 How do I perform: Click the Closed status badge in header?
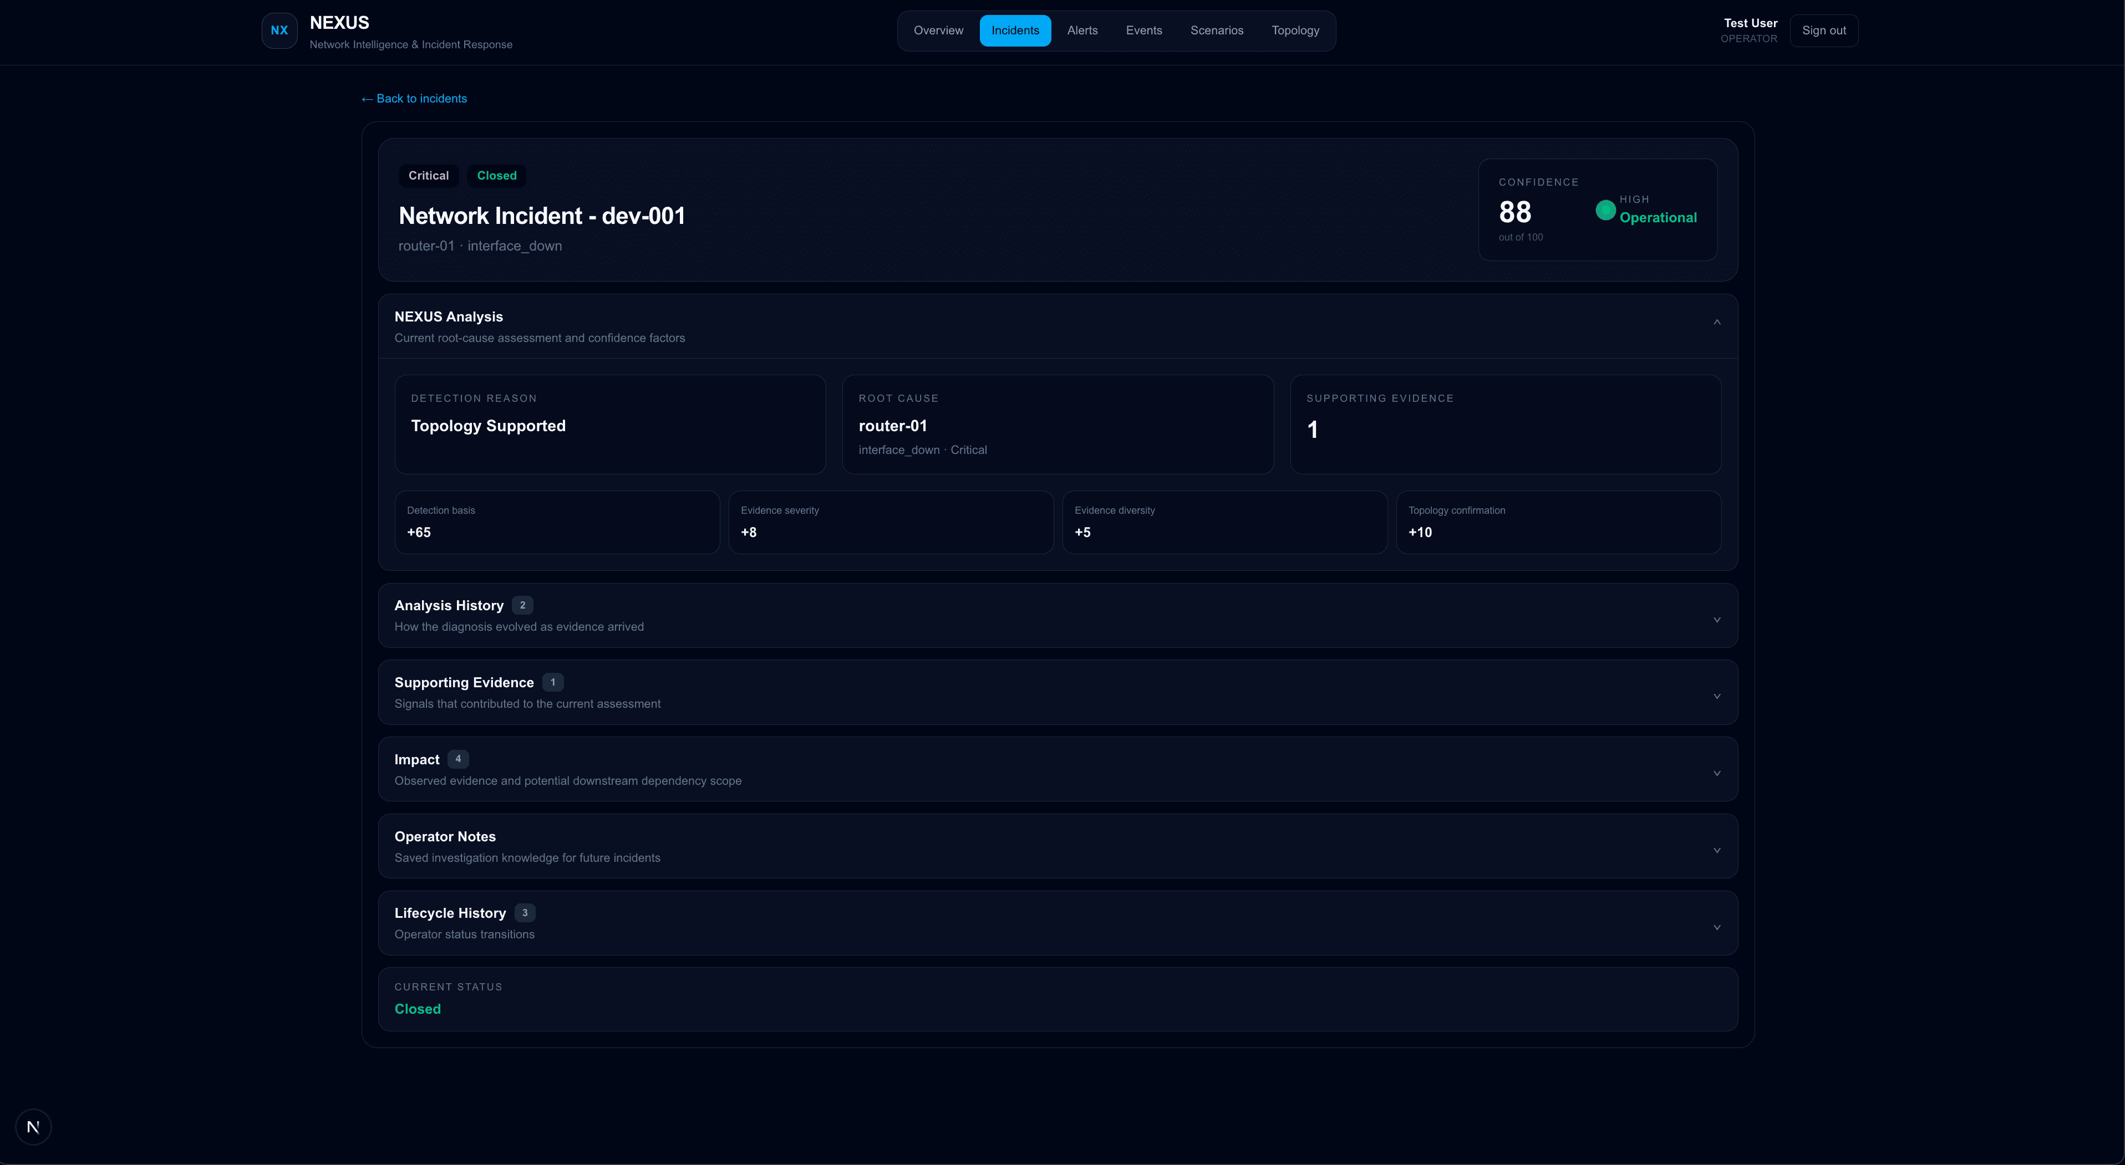(497, 176)
